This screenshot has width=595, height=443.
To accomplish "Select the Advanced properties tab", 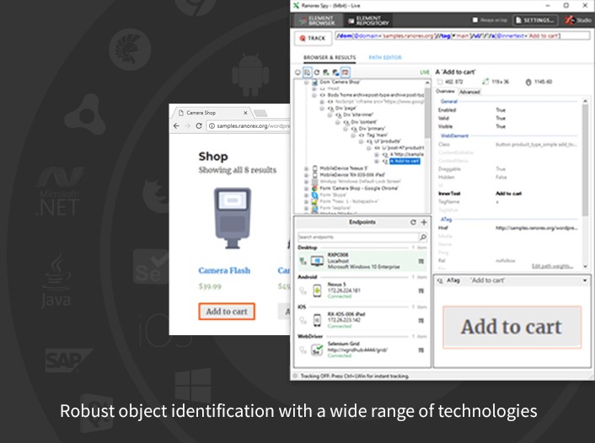I will click(x=469, y=91).
